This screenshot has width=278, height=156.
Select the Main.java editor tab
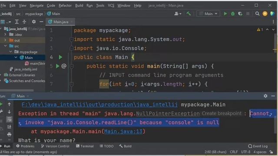coord(61,22)
